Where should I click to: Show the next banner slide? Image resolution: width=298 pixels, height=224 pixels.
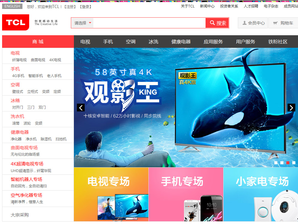click(x=291, y=108)
